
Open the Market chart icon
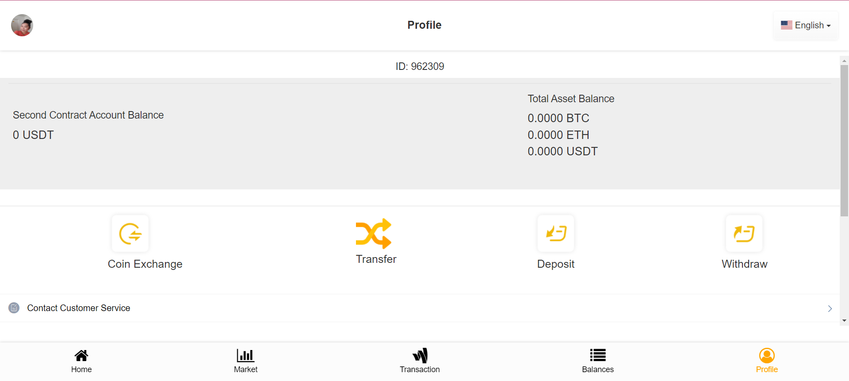click(245, 355)
